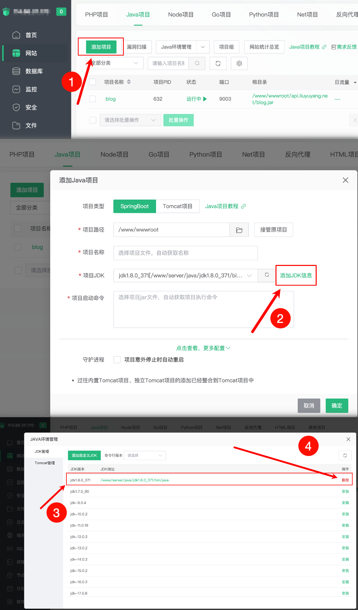358x610 pixels.
Task: Open the 命令行版本 select dropdown
Action: 145,456
